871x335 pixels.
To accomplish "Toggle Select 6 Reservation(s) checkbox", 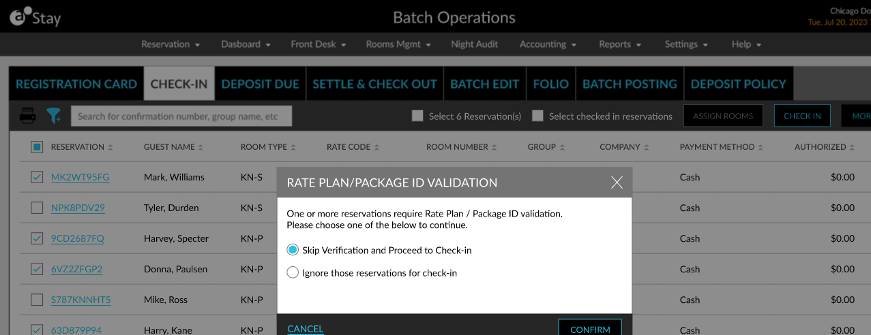I will pyautogui.click(x=417, y=116).
